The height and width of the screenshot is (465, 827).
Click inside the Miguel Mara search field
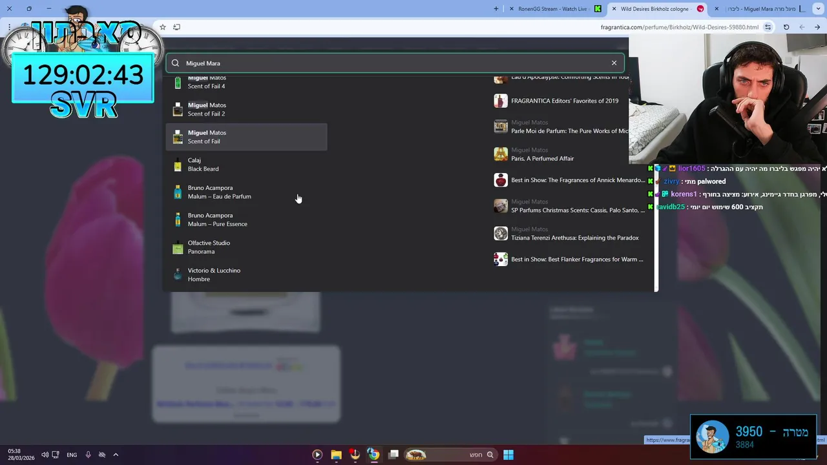395,63
